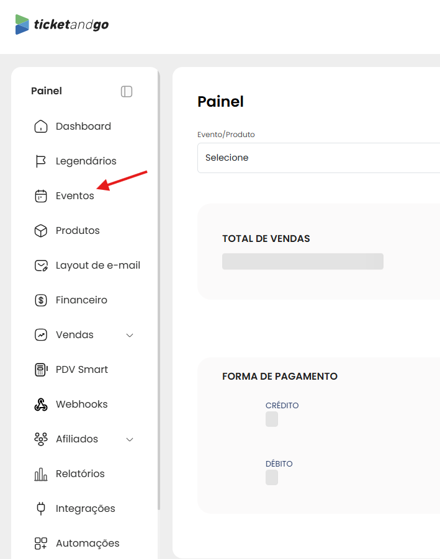Click the Painel page title
The image size is (440, 559).
click(x=220, y=102)
